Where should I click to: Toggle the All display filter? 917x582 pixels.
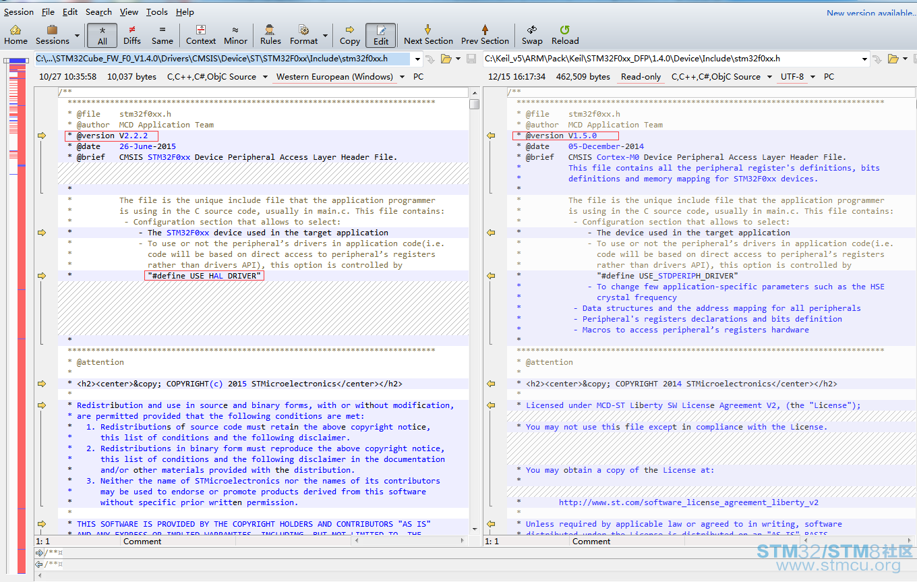(x=102, y=35)
